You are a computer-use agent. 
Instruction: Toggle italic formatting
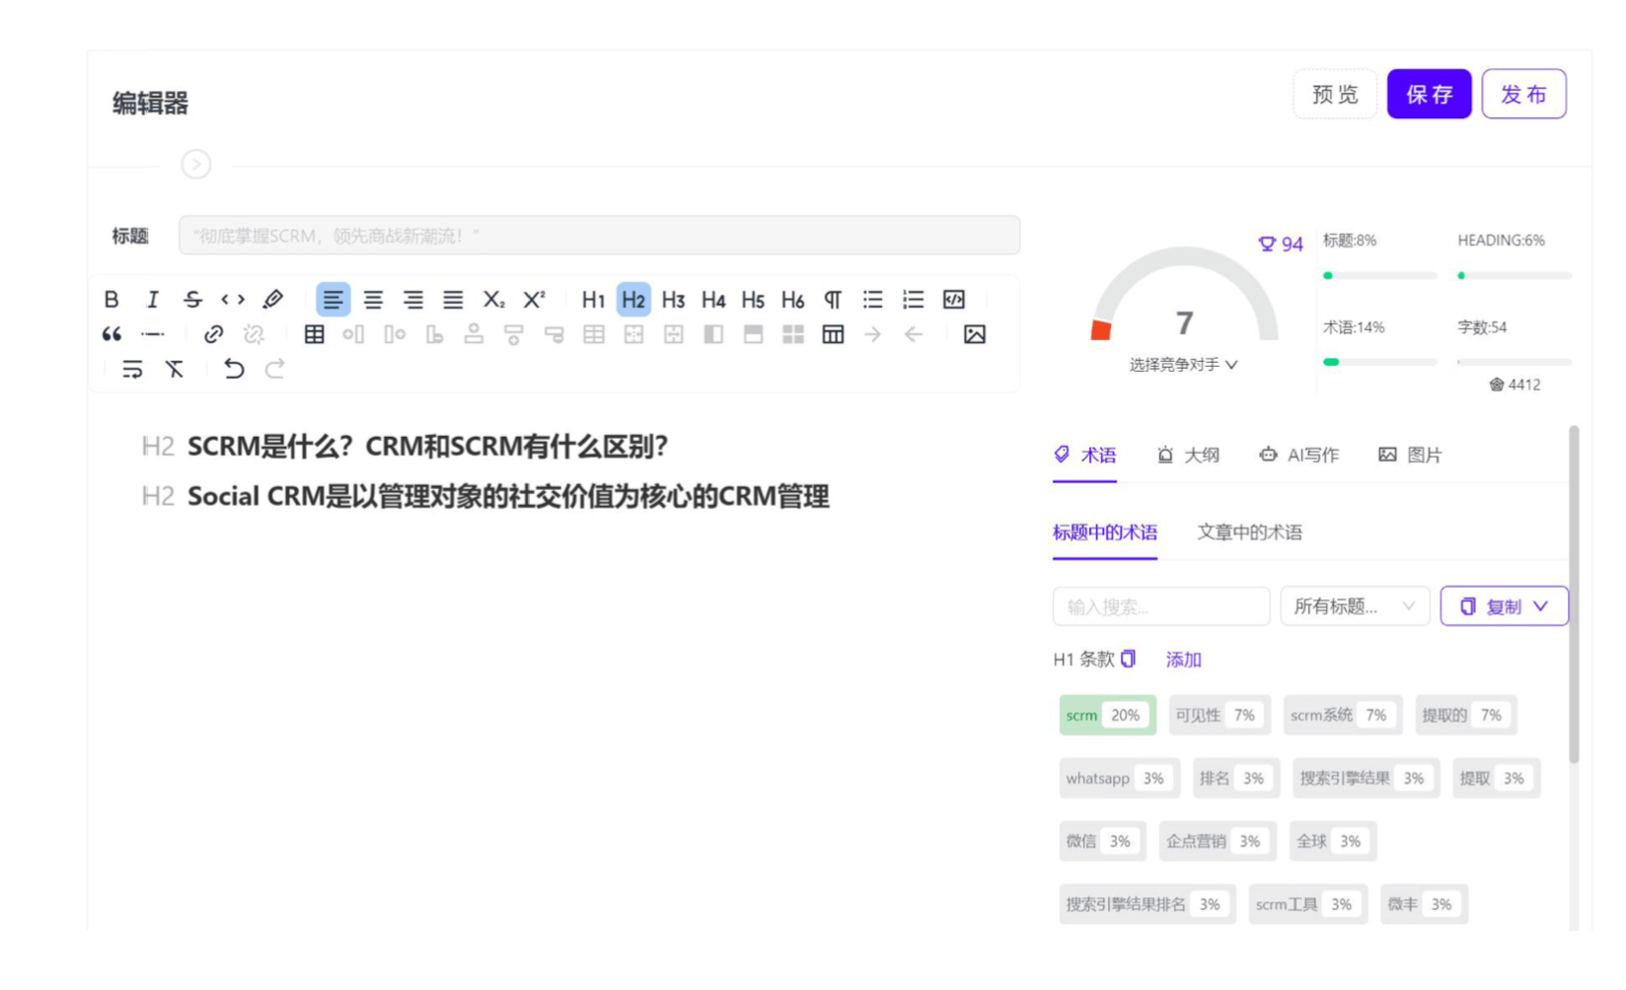coord(152,299)
